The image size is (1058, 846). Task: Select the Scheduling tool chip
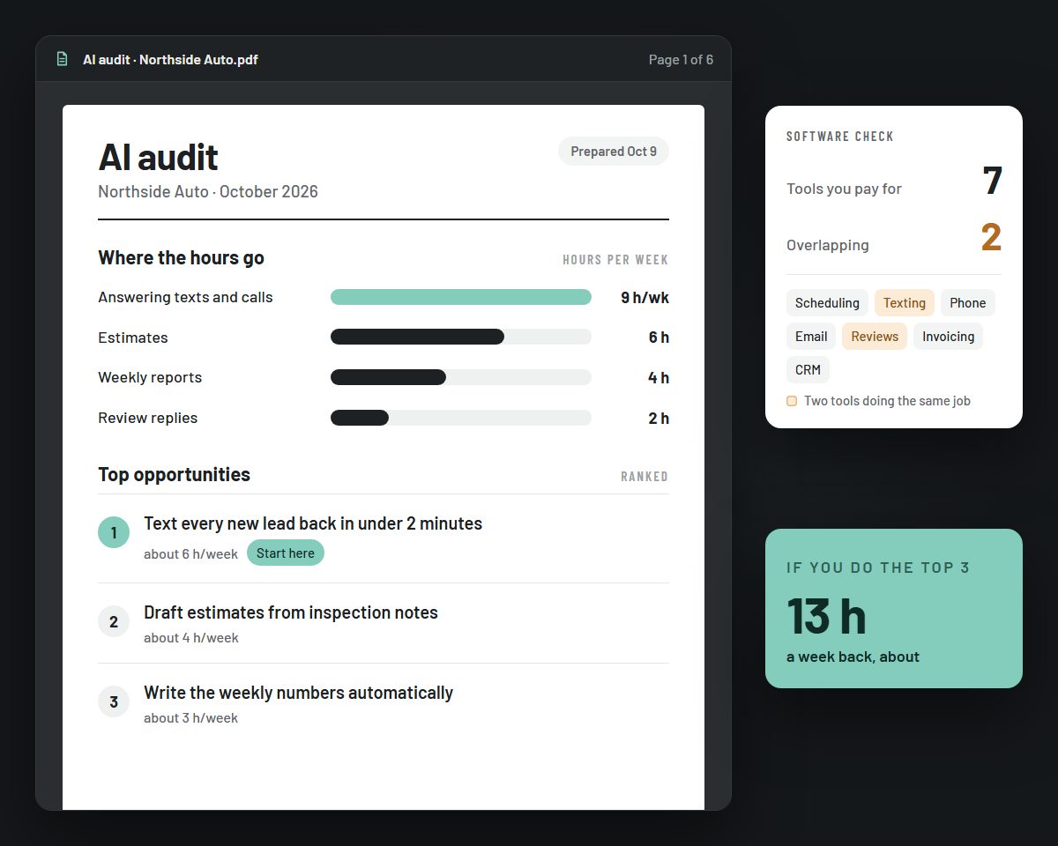tap(827, 303)
